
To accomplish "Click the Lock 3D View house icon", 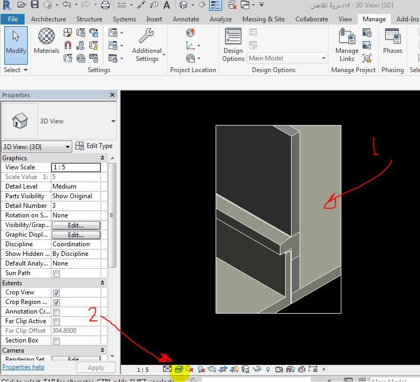I will tap(246, 369).
